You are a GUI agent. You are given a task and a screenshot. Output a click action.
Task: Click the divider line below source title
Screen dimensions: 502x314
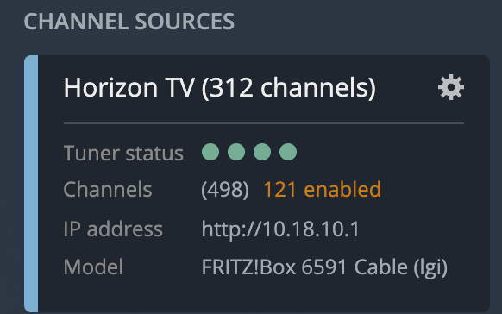[x=264, y=123]
